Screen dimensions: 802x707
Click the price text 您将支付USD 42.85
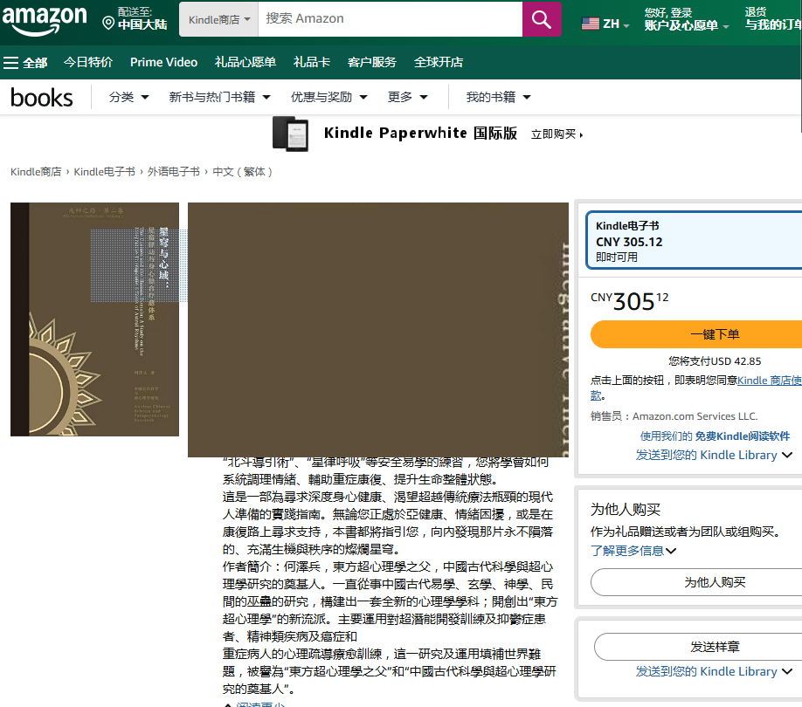[715, 361]
